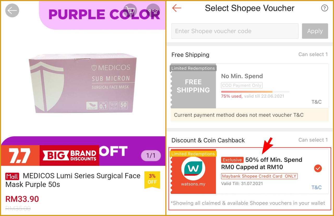
Task: Tap the Watsons logo on voucher
Action: [x=193, y=169]
